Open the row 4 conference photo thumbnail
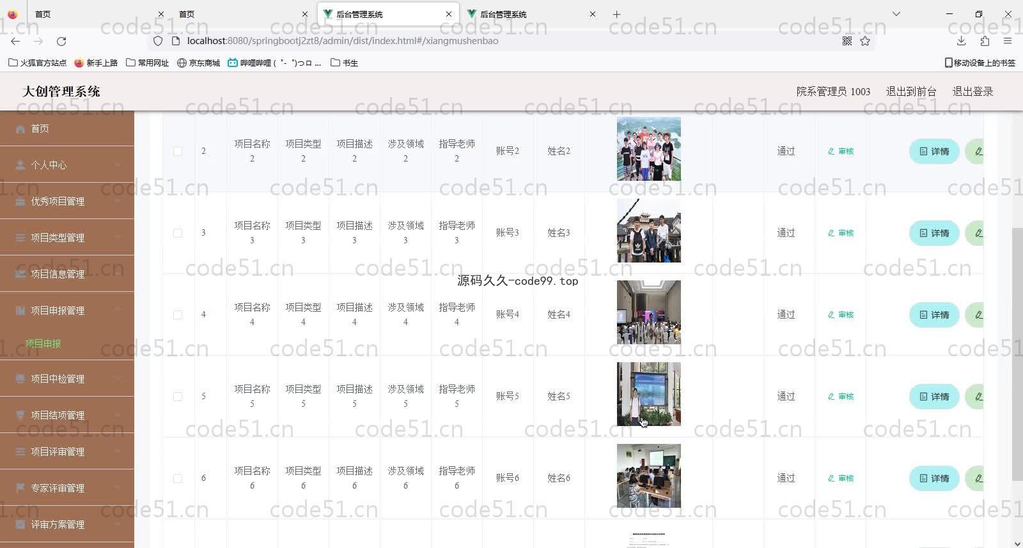The width and height of the screenshot is (1023, 548). [648, 312]
